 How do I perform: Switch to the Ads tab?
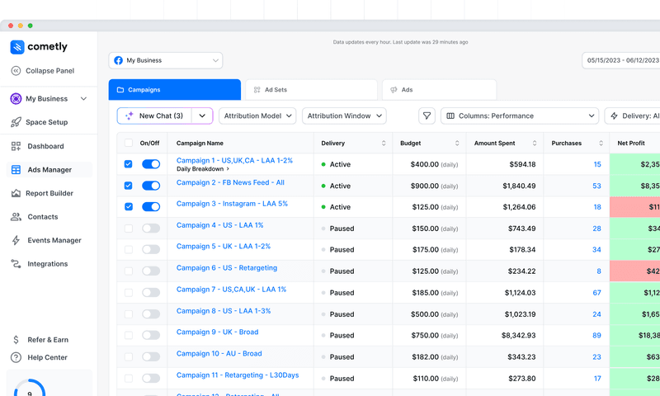click(x=439, y=90)
